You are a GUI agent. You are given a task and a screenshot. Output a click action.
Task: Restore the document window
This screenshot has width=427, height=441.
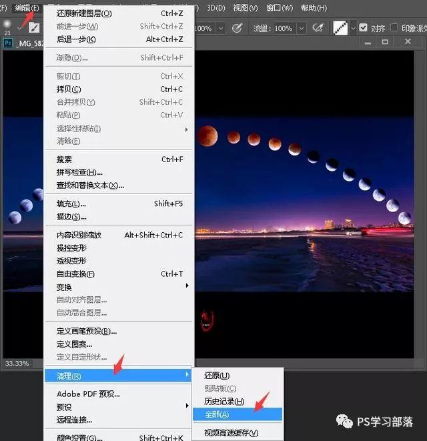pyautogui.click(x=385, y=42)
